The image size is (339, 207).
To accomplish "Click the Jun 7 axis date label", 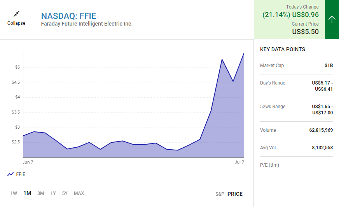I will pos(28,162).
